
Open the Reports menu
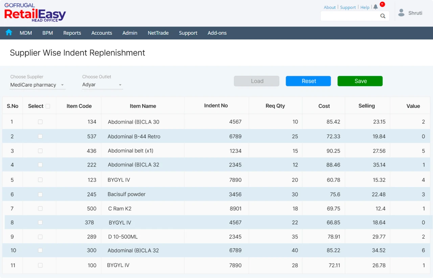tap(72, 33)
